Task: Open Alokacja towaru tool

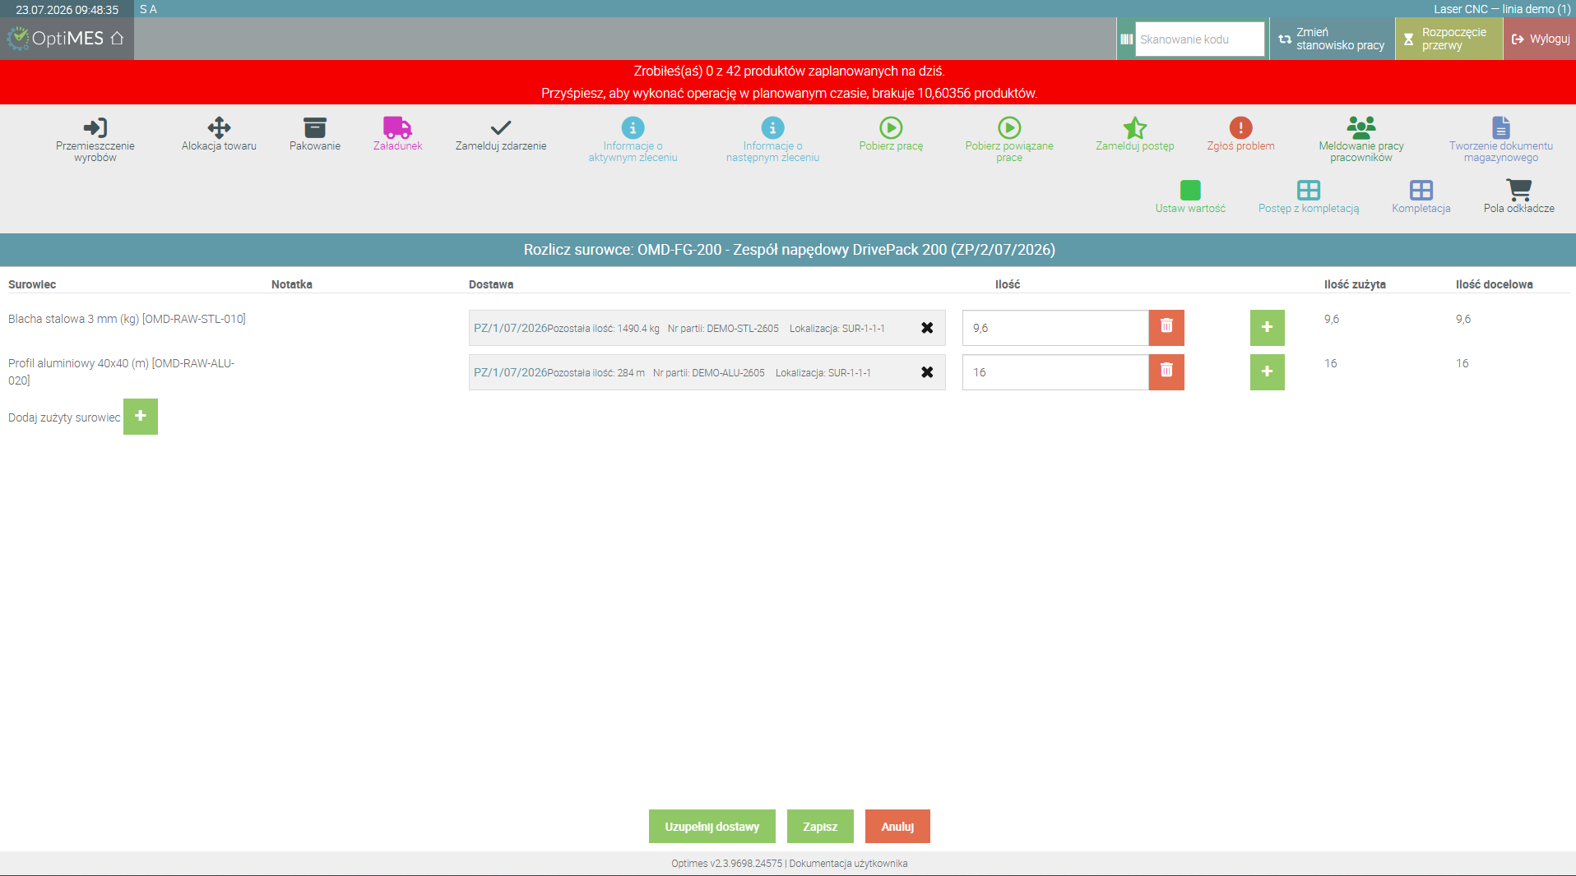Action: point(219,134)
